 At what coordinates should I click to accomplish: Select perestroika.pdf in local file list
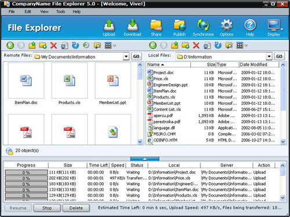tap(164, 122)
